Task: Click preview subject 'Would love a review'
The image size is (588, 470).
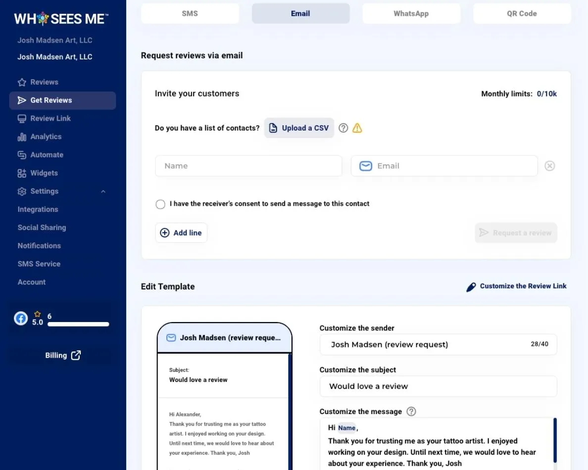Action: coord(198,379)
